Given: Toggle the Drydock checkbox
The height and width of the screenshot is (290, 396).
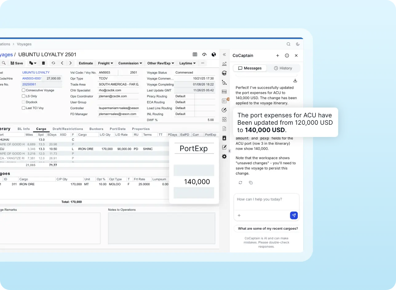Looking at the screenshot, I should pyautogui.click(x=23, y=102).
